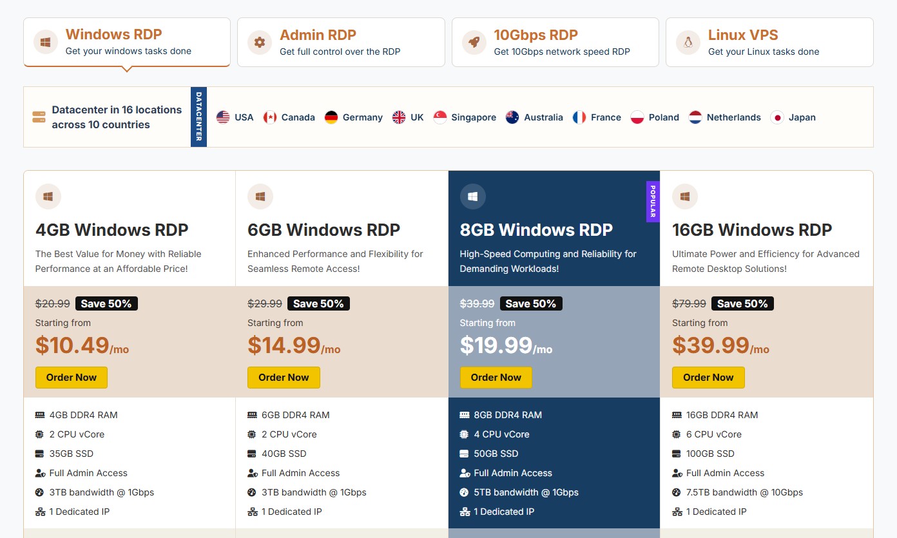This screenshot has width=897, height=538.
Task: Select the Germany flag icon
Action: (331, 117)
